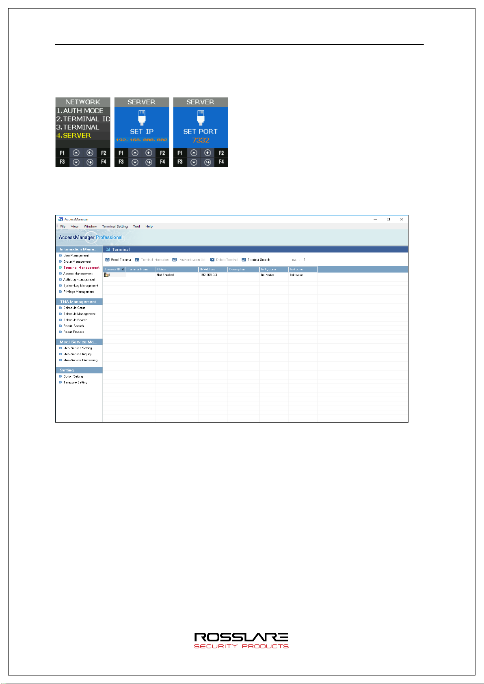Image resolution: width=484 pixels, height=684 pixels.
Task: Click the Delete Terminal toolbar button
Action: click(x=224, y=260)
